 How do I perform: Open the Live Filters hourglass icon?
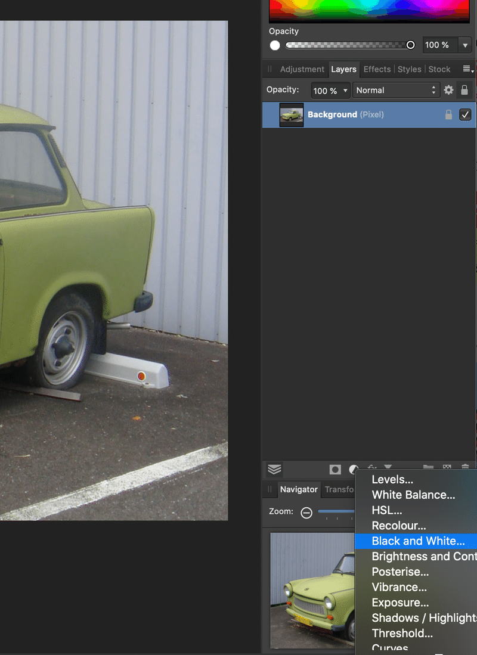(x=388, y=467)
